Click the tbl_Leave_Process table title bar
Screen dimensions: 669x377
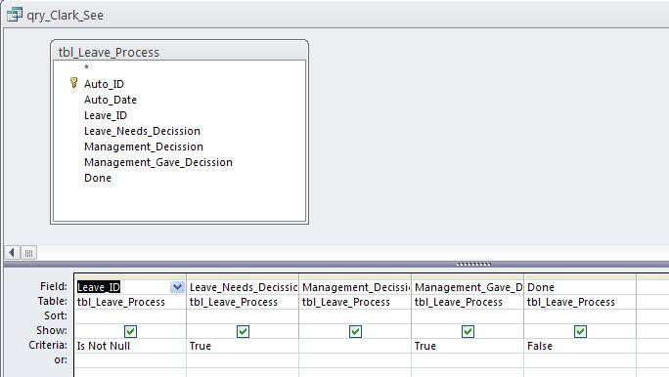(179, 51)
